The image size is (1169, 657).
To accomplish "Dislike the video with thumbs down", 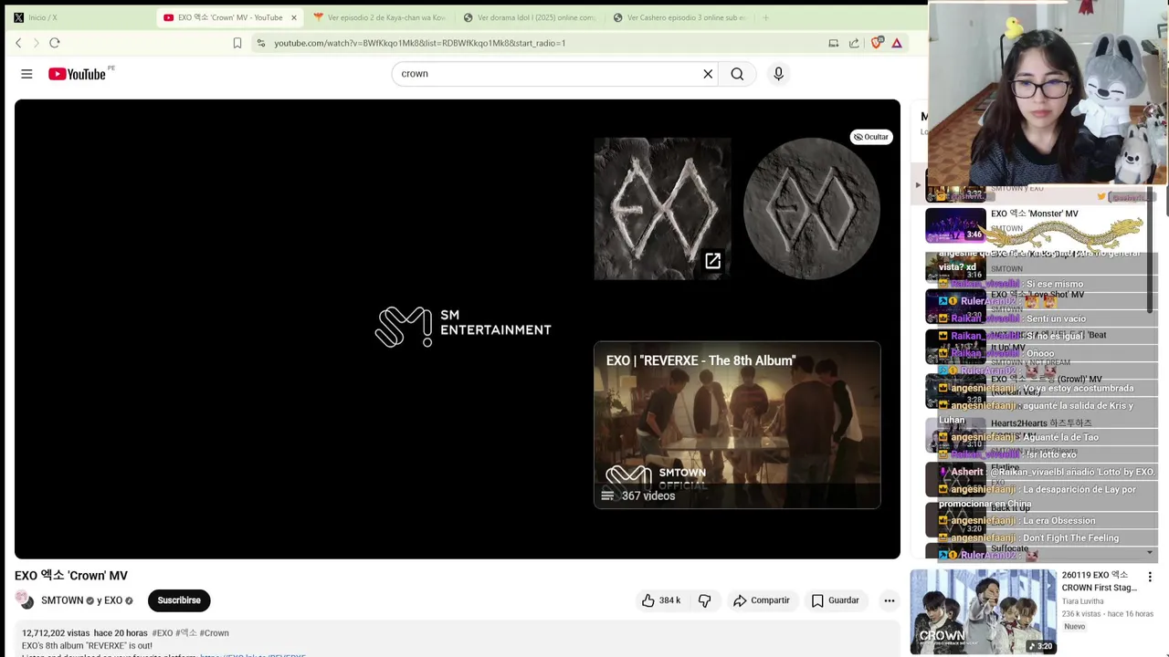I will 704,600.
